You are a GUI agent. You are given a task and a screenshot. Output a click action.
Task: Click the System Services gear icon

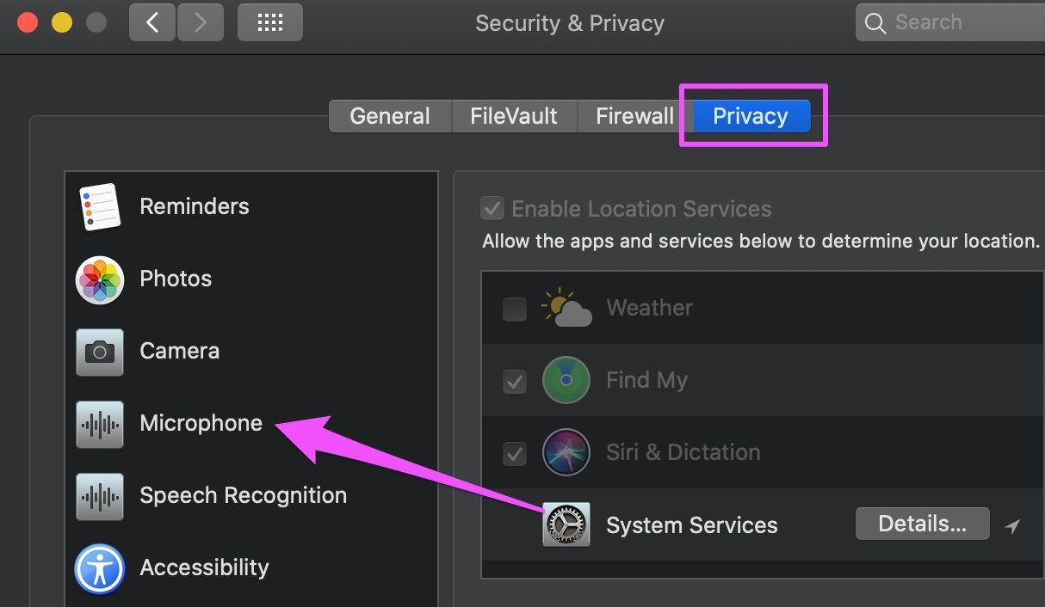pos(566,524)
